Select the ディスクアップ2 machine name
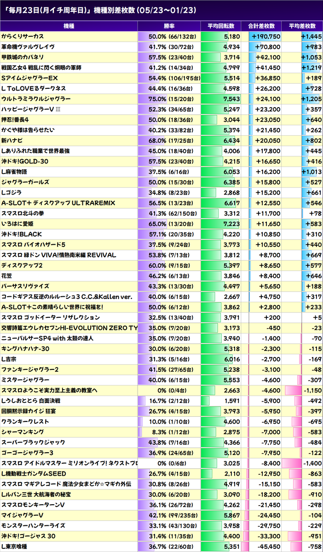 22,265
